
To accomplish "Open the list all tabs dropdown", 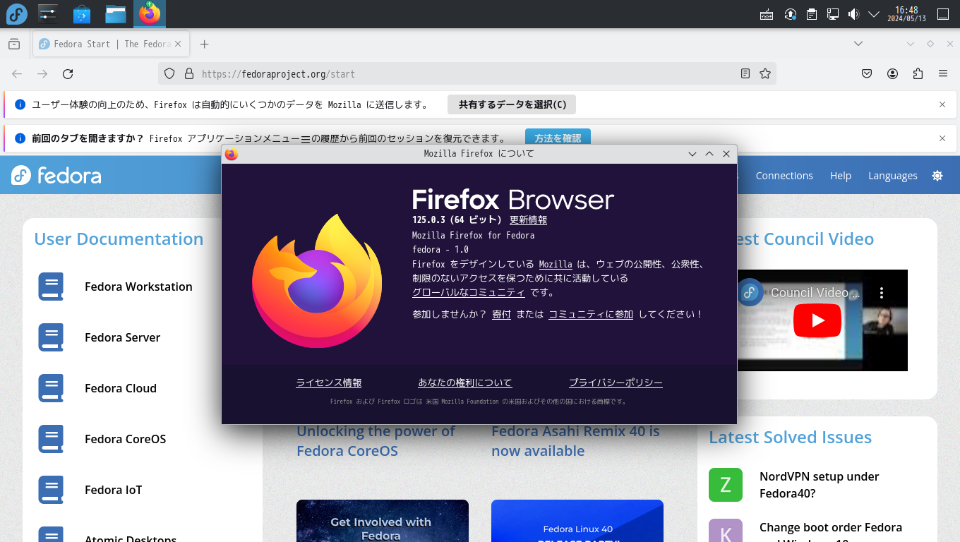I will click(x=858, y=44).
